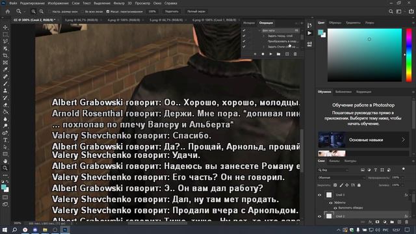Click the '100%' zoom button
This screenshot has height=234, width=416.
pos(152,12)
